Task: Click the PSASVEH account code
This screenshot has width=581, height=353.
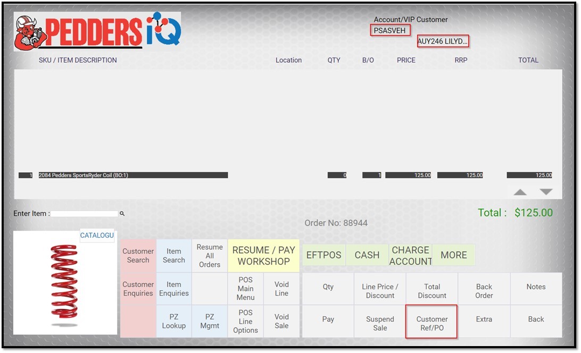Action: click(x=390, y=30)
